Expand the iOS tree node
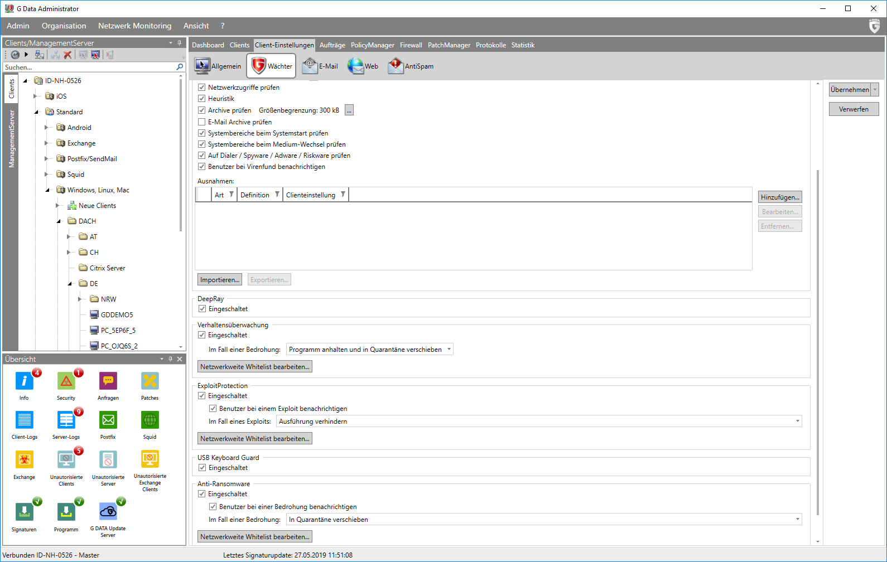Image resolution: width=887 pixels, height=562 pixels. click(36, 96)
